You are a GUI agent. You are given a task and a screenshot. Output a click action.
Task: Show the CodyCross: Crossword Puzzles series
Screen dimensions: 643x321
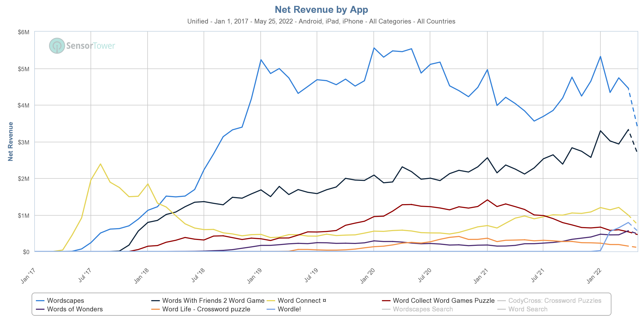click(549, 301)
